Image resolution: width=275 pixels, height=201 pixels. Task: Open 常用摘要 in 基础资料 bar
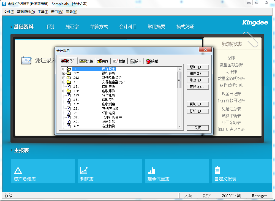click(x=156, y=27)
